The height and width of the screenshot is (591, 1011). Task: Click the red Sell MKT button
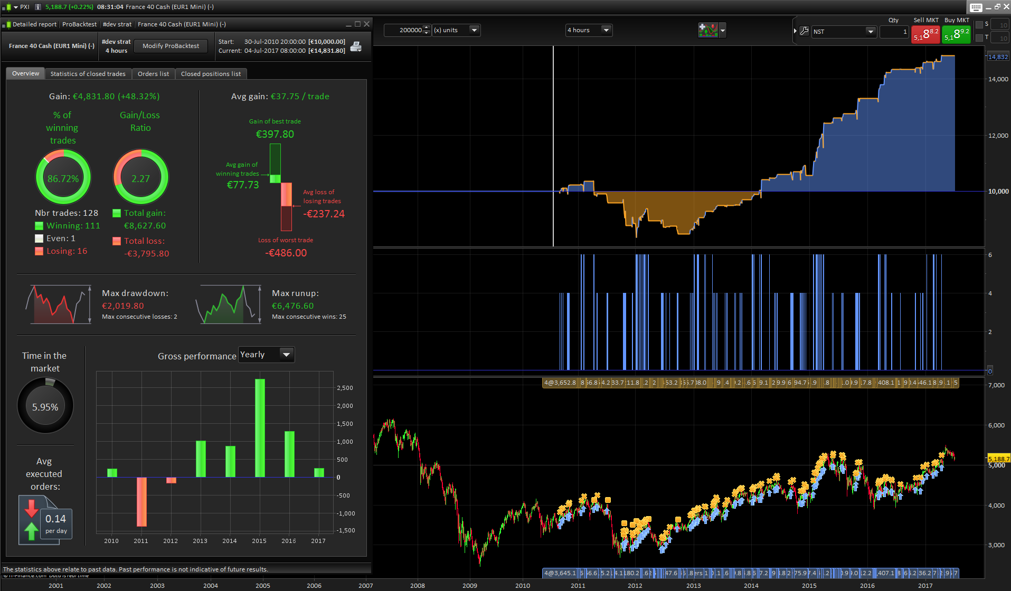[926, 34]
